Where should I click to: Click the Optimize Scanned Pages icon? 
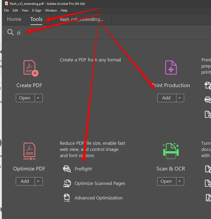coord(67,183)
